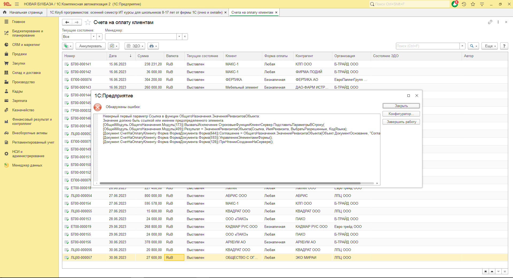Click the question mark help button
513x278 pixels.
(504, 46)
